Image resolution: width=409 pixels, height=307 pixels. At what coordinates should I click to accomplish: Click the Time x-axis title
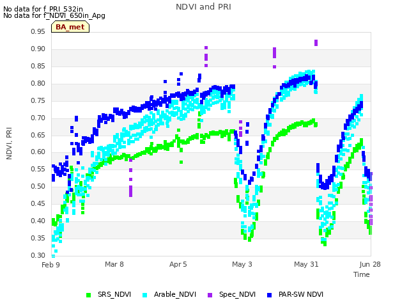coord(362,274)
